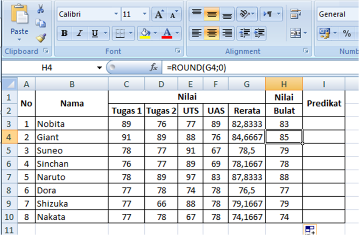Screen dimensions: 359x235
Task: Click Merge and Center icon
Action: click(x=296, y=33)
